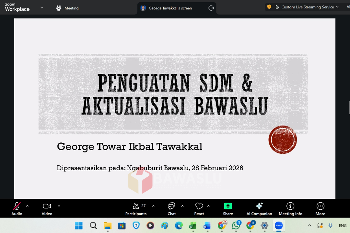350x233 pixels.
Task: Unmute the microphone using the Audio button
Action: point(17,208)
